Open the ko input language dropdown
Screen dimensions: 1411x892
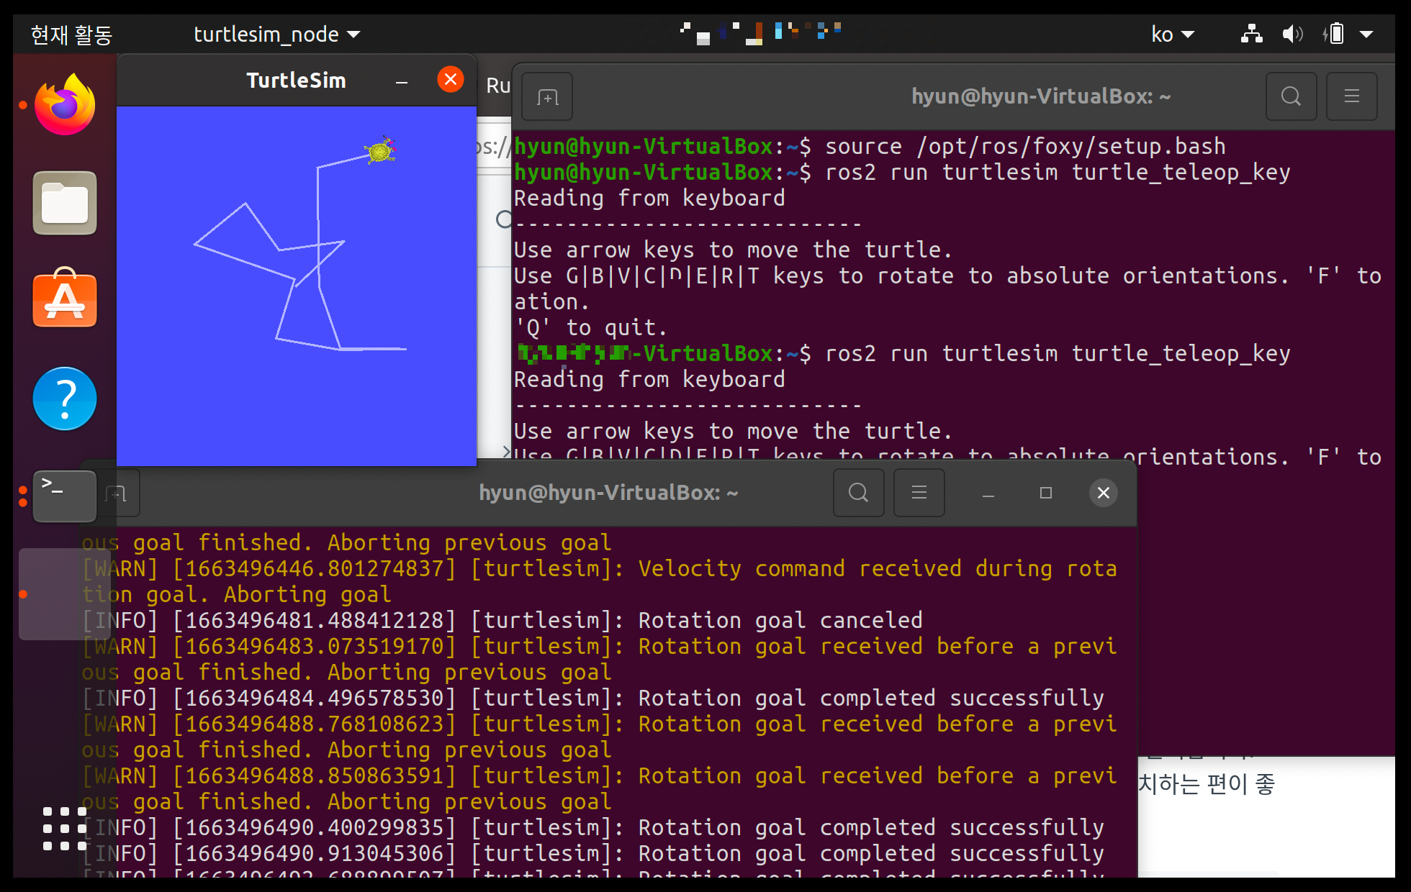(1172, 35)
